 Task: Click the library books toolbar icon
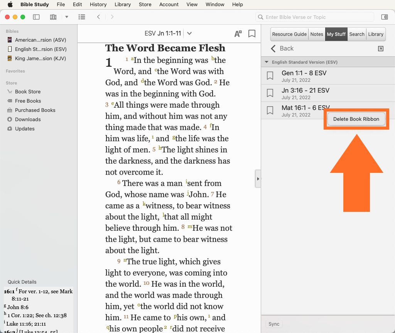tap(53, 17)
